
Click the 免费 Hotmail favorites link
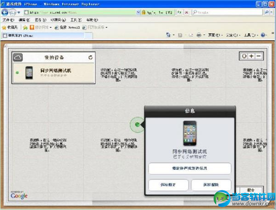click(x=67, y=27)
